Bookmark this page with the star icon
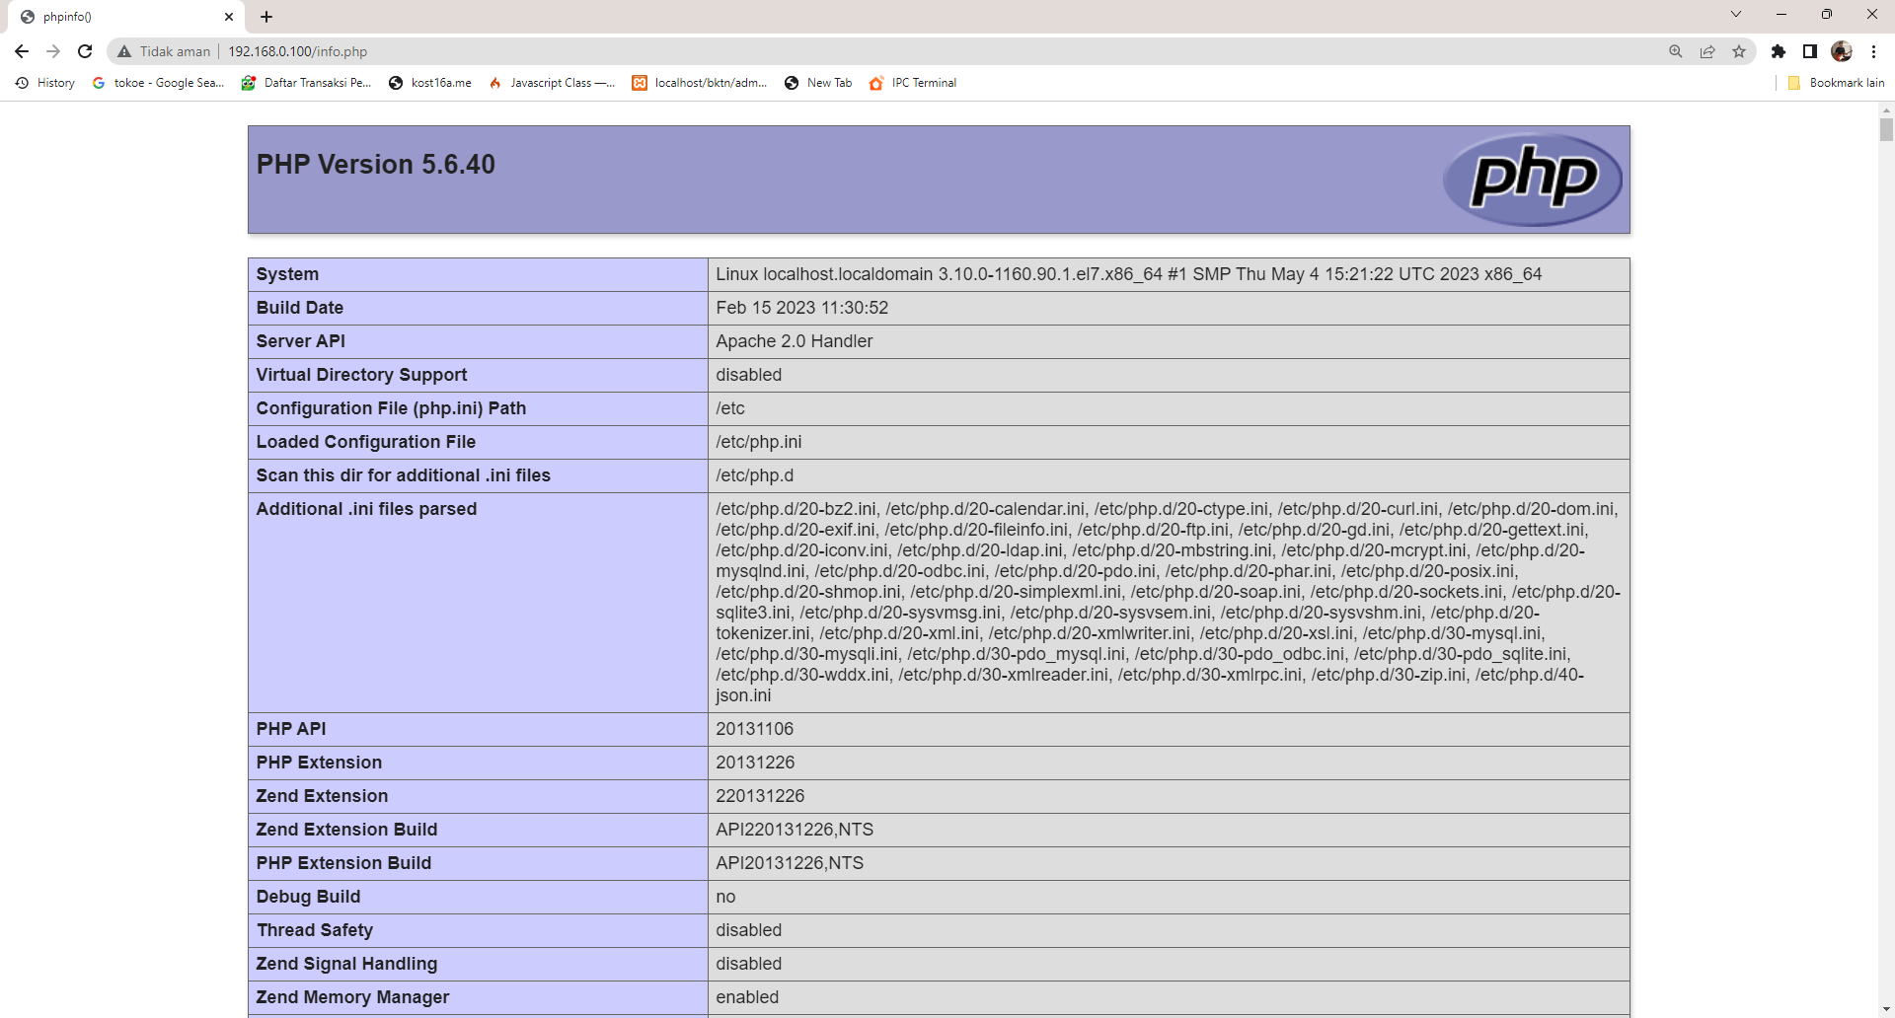This screenshot has height=1018, width=1895. [x=1739, y=51]
